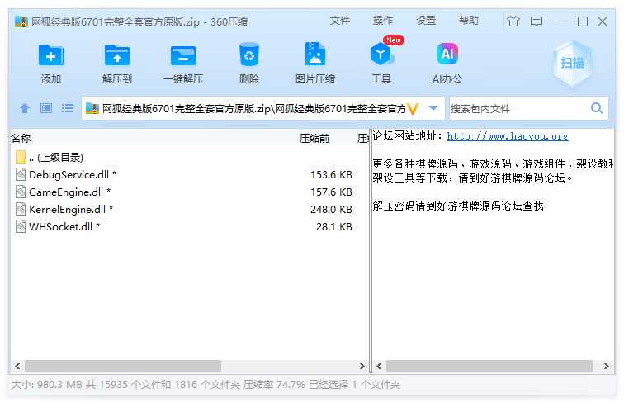Click the archive icon in the address bar
The image size is (624, 403).
[x=92, y=108]
